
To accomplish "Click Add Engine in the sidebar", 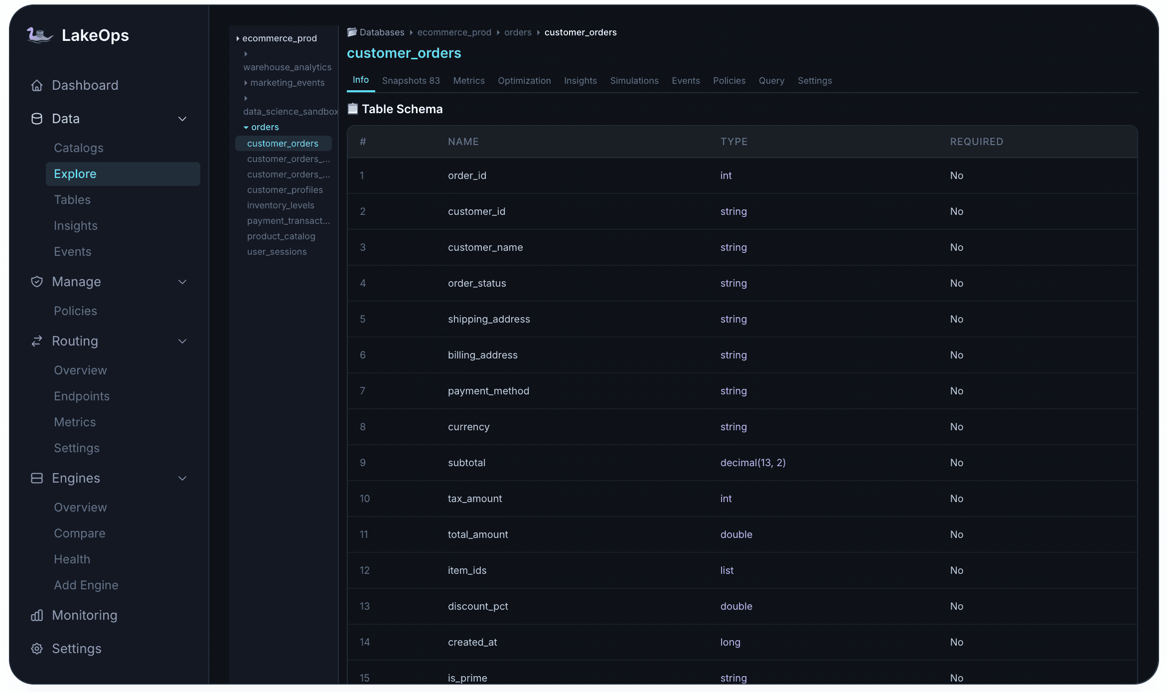I will tap(86, 585).
